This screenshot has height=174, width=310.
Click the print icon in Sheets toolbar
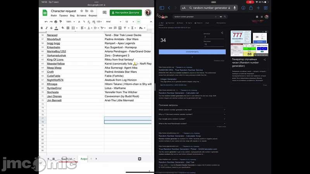[56, 22]
